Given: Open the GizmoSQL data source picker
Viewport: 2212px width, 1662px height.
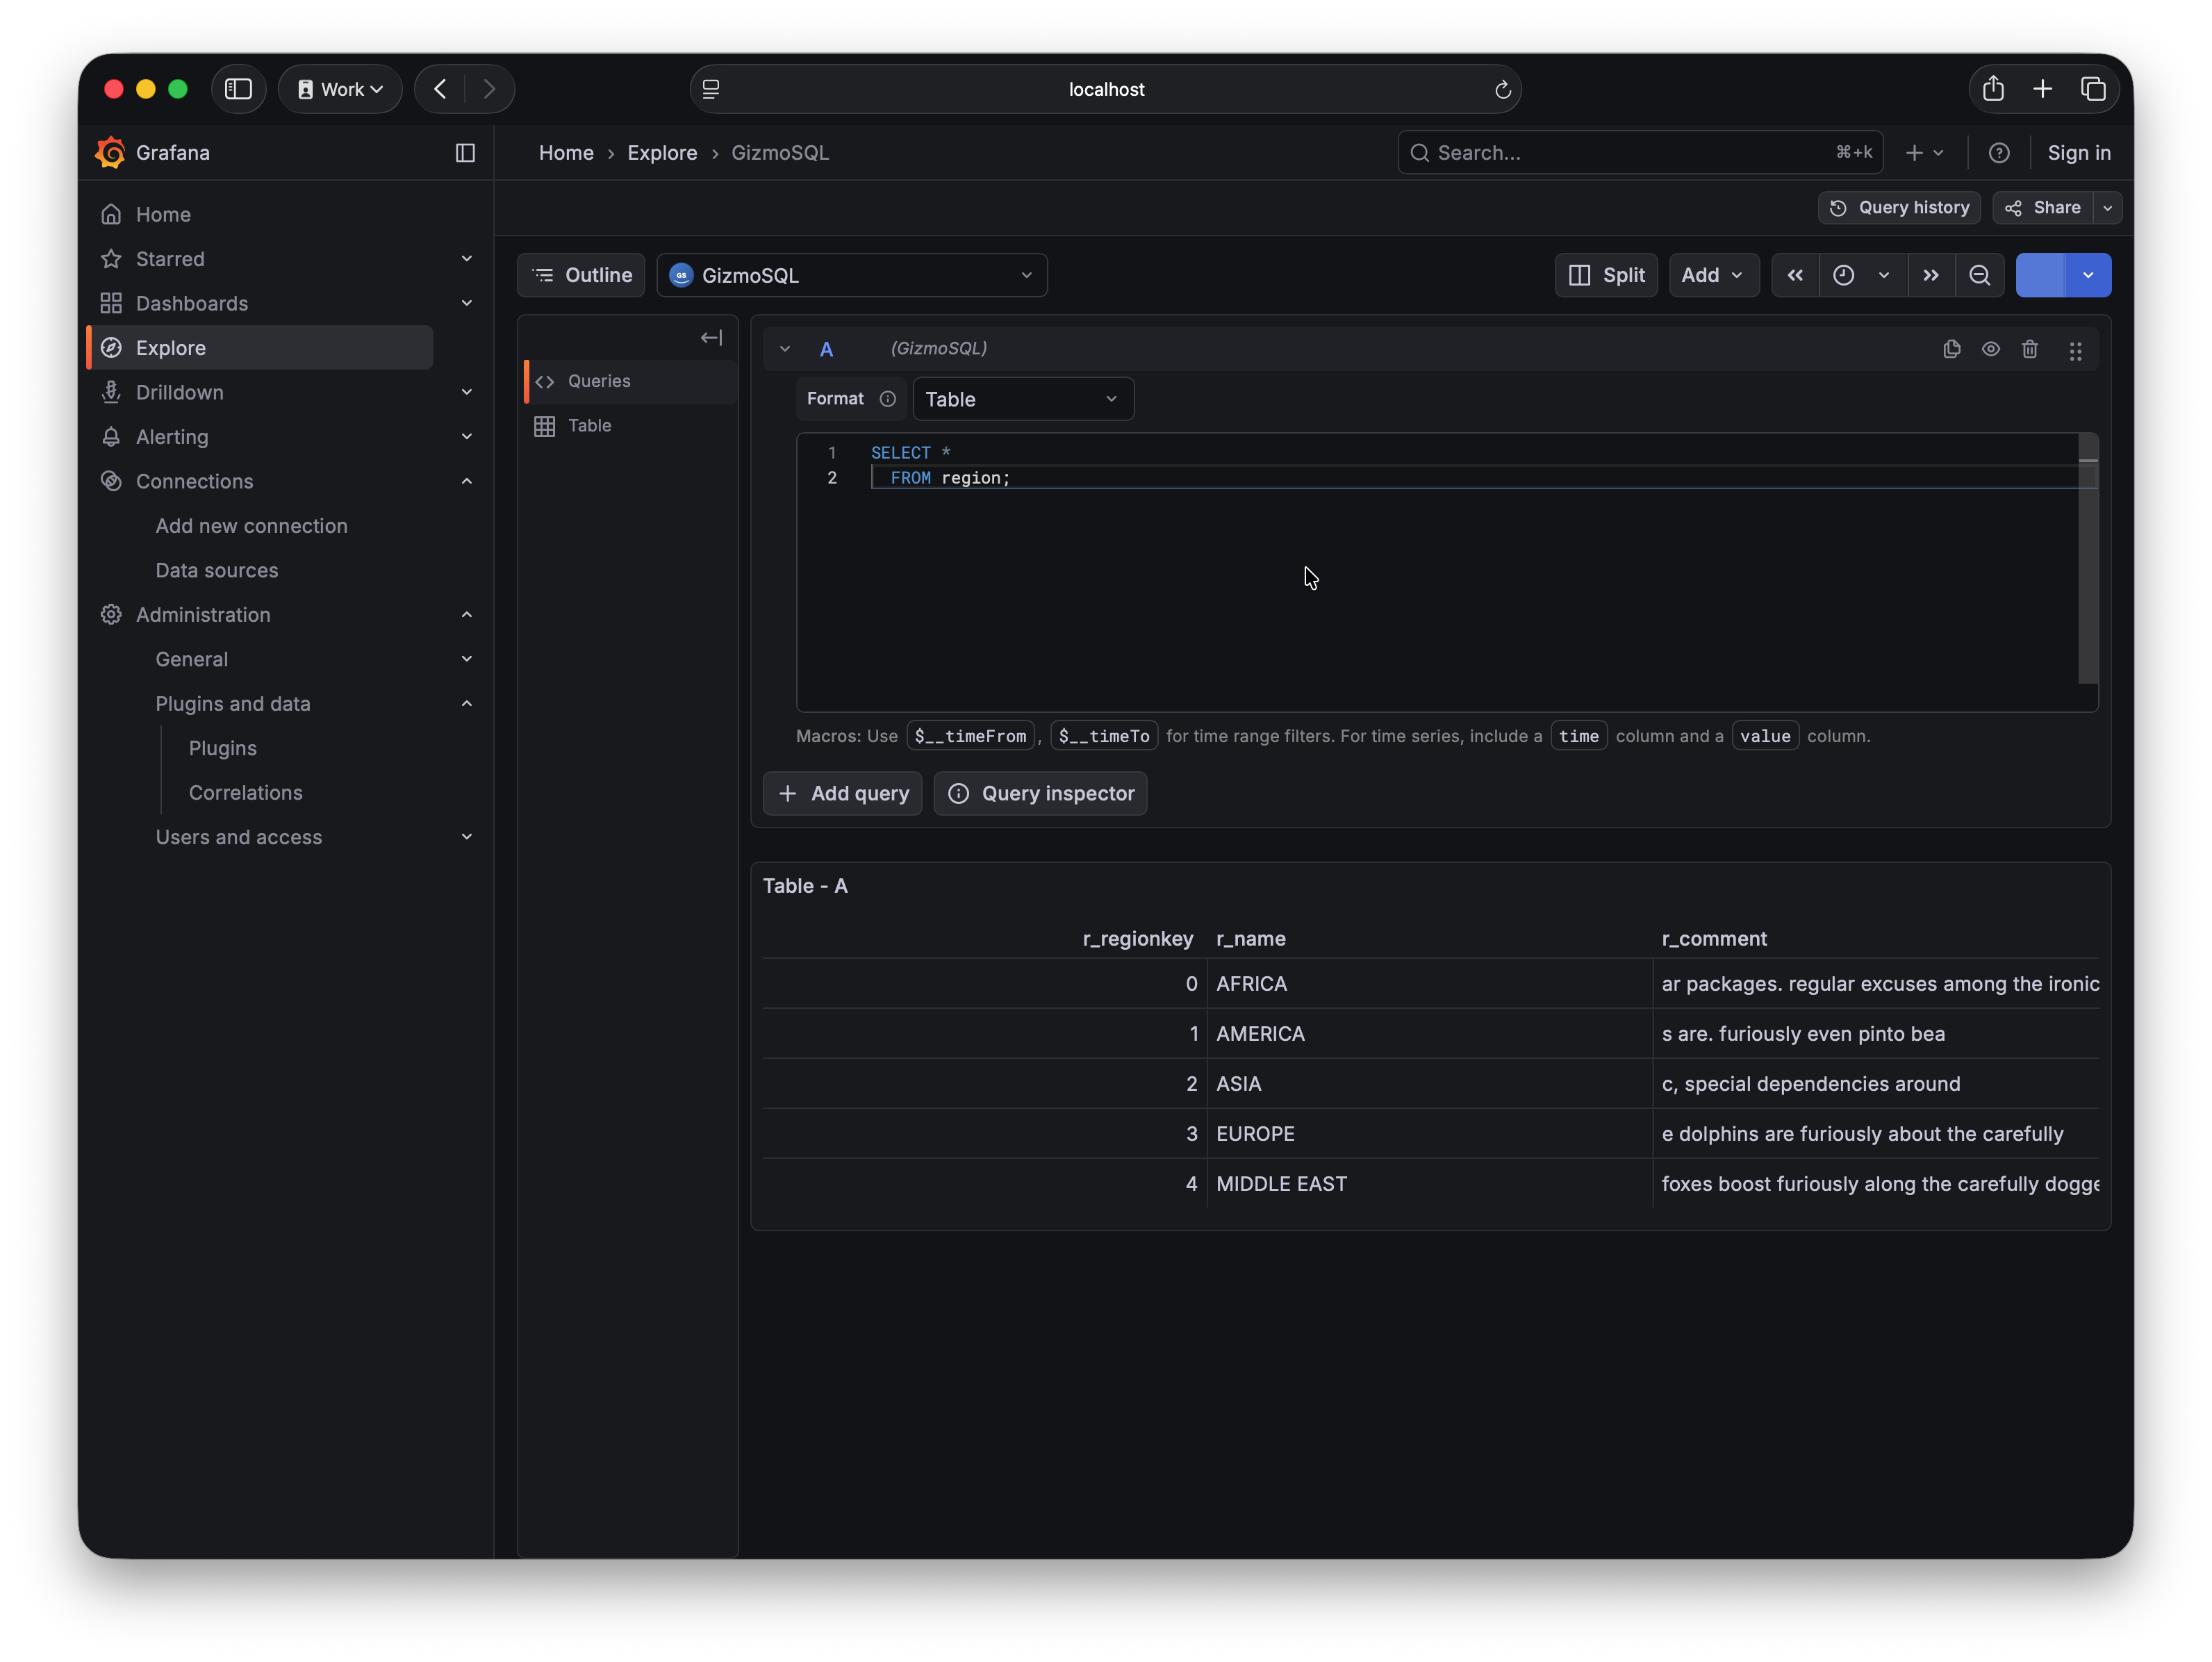Looking at the screenshot, I should [x=851, y=275].
